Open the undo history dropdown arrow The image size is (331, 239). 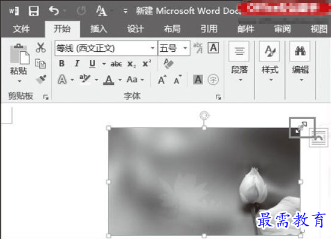tap(65, 10)
